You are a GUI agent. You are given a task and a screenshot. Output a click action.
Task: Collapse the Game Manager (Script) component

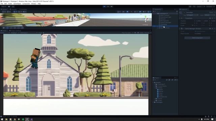[x=180, y=29]
